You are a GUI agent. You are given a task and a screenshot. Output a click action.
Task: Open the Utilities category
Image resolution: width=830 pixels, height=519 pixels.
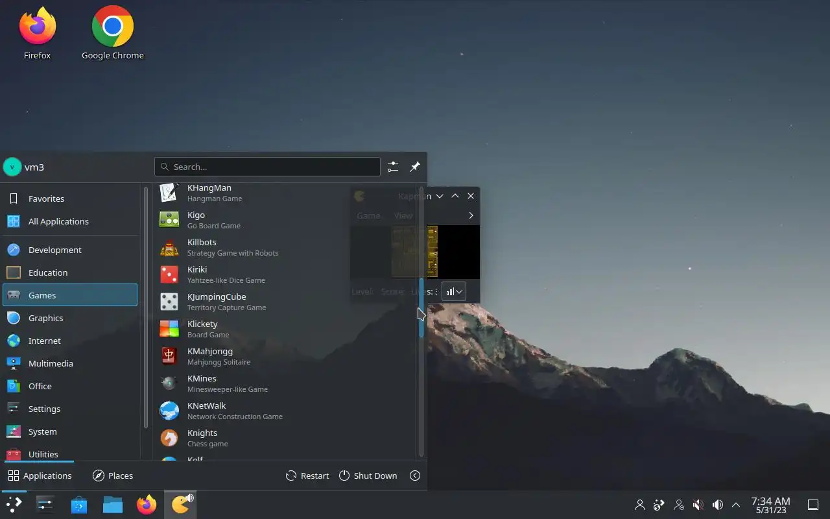click(x=70, y=452)
